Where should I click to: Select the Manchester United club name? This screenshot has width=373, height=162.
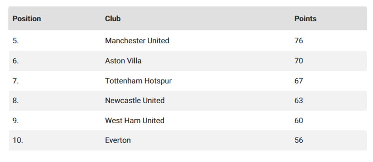tap(137, 41)
